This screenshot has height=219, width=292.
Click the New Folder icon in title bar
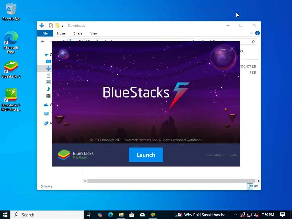coord(57,26)
